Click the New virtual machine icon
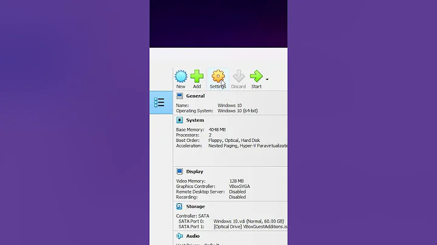 (x=181, y=76)
